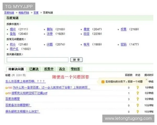Open the 零回答 tab
The height and width of the screenshot is (125, 157).
point(75,69)
